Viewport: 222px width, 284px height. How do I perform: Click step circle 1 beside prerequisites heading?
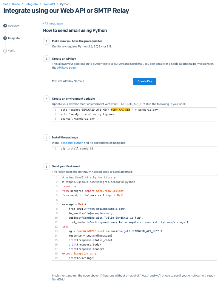click(x=46, y=41)
